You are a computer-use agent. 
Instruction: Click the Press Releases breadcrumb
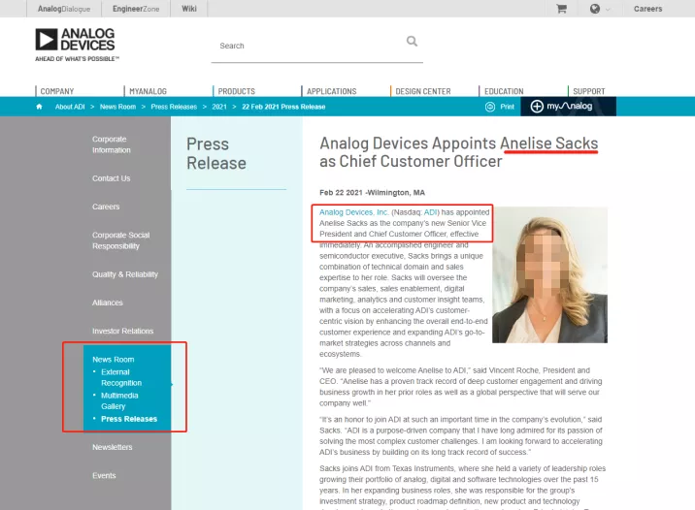[x=174, y=107]
